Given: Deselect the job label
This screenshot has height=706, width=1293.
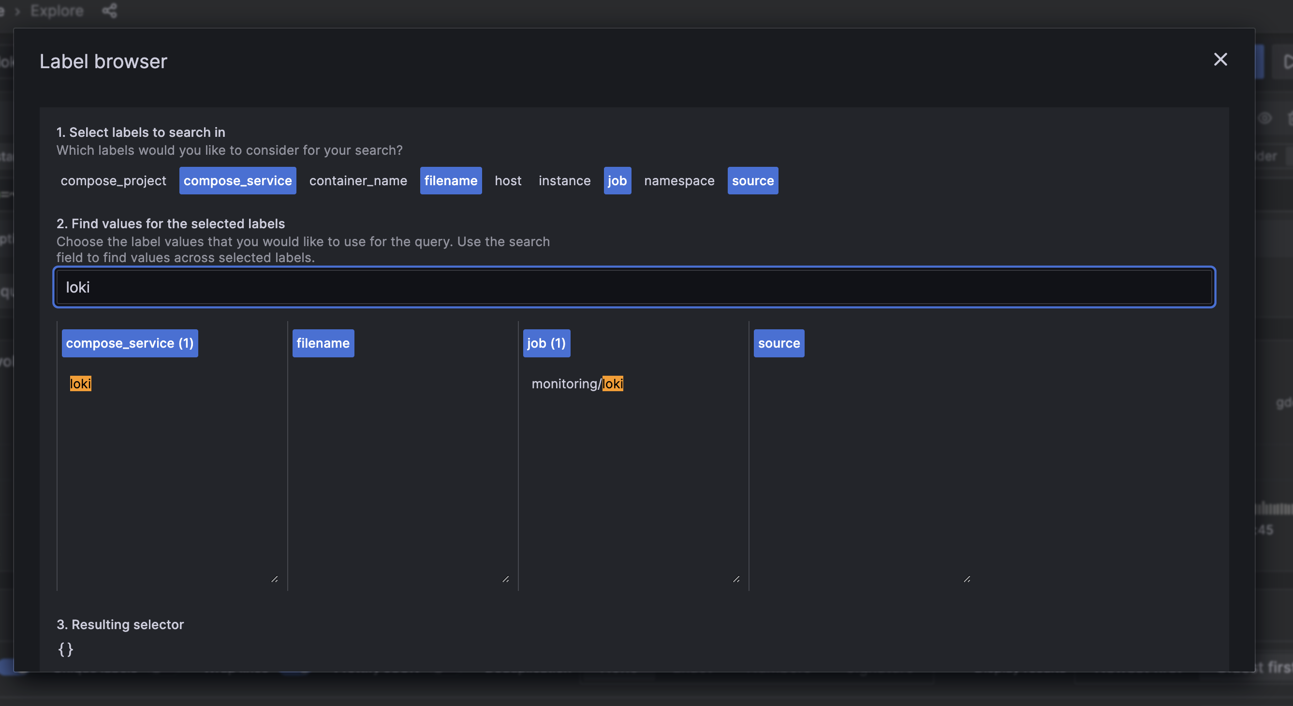Looking at the screenshot, I should pos(617,180).
